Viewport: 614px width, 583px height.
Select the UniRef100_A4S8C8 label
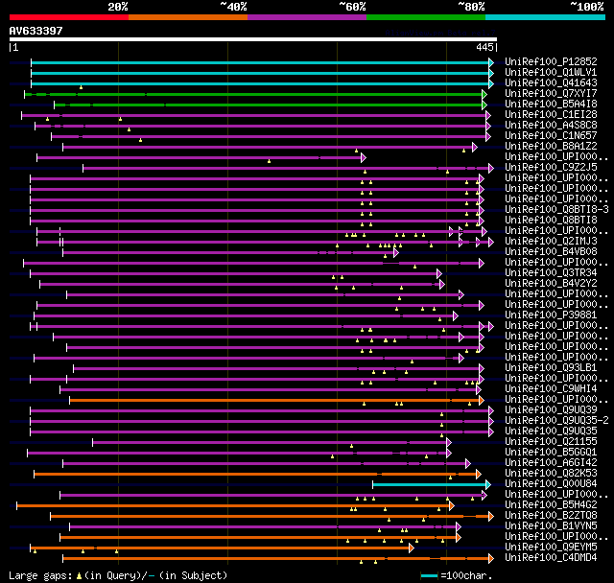pyautogui.click(x=551, y=126)
